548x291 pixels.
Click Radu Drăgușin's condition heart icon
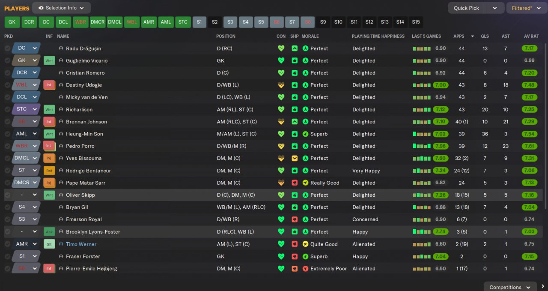tap(281, 48)
